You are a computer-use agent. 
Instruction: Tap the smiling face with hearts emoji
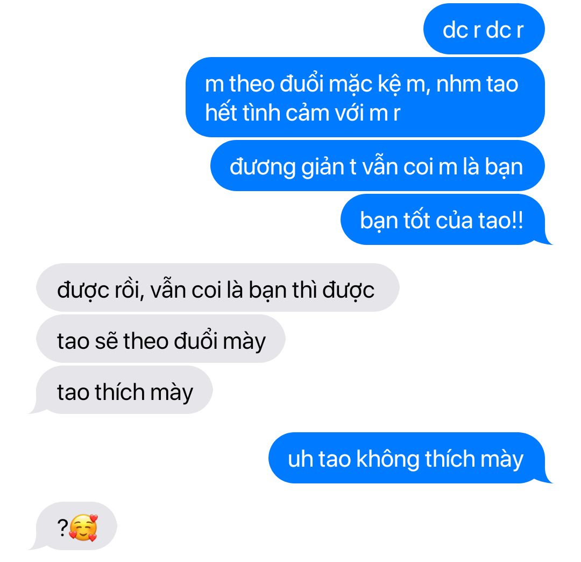(x=83, y=528)
